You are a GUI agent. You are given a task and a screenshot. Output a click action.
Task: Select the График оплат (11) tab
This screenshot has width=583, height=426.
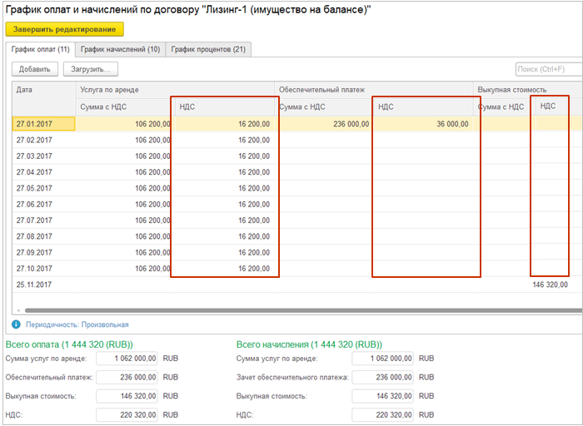(39, 50)
